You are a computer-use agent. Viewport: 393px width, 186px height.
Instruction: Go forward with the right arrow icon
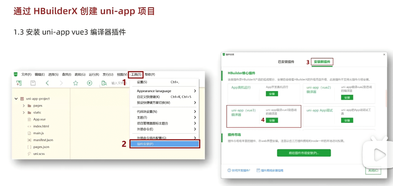pos(61,83)
